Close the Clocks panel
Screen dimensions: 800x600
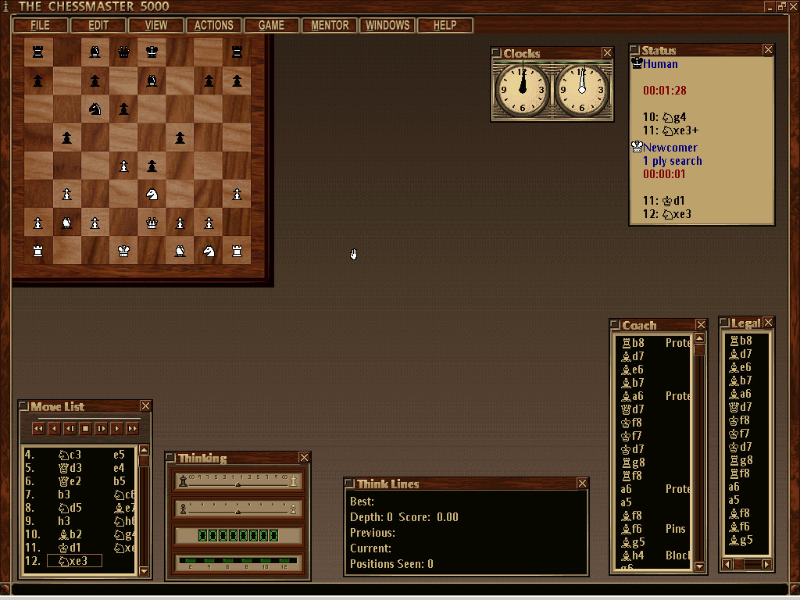click(606, 52)
